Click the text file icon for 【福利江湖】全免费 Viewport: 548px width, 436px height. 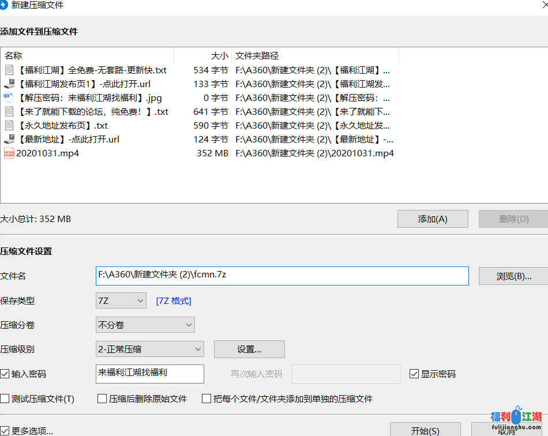(9, 70)
